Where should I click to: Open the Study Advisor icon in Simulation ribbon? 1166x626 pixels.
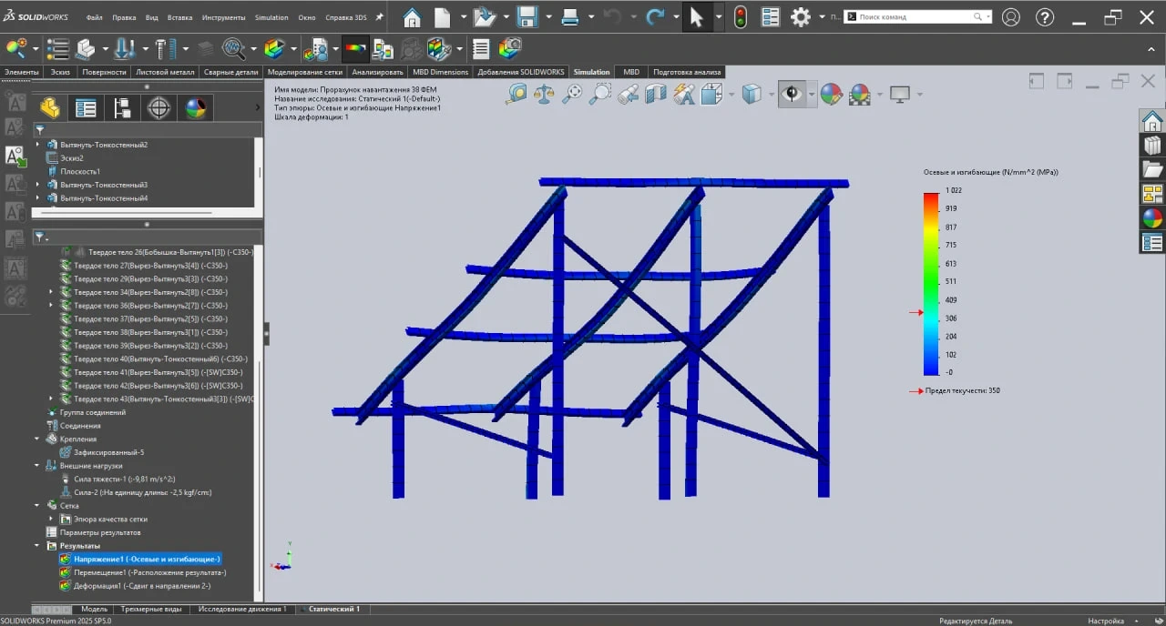[16, 48]
